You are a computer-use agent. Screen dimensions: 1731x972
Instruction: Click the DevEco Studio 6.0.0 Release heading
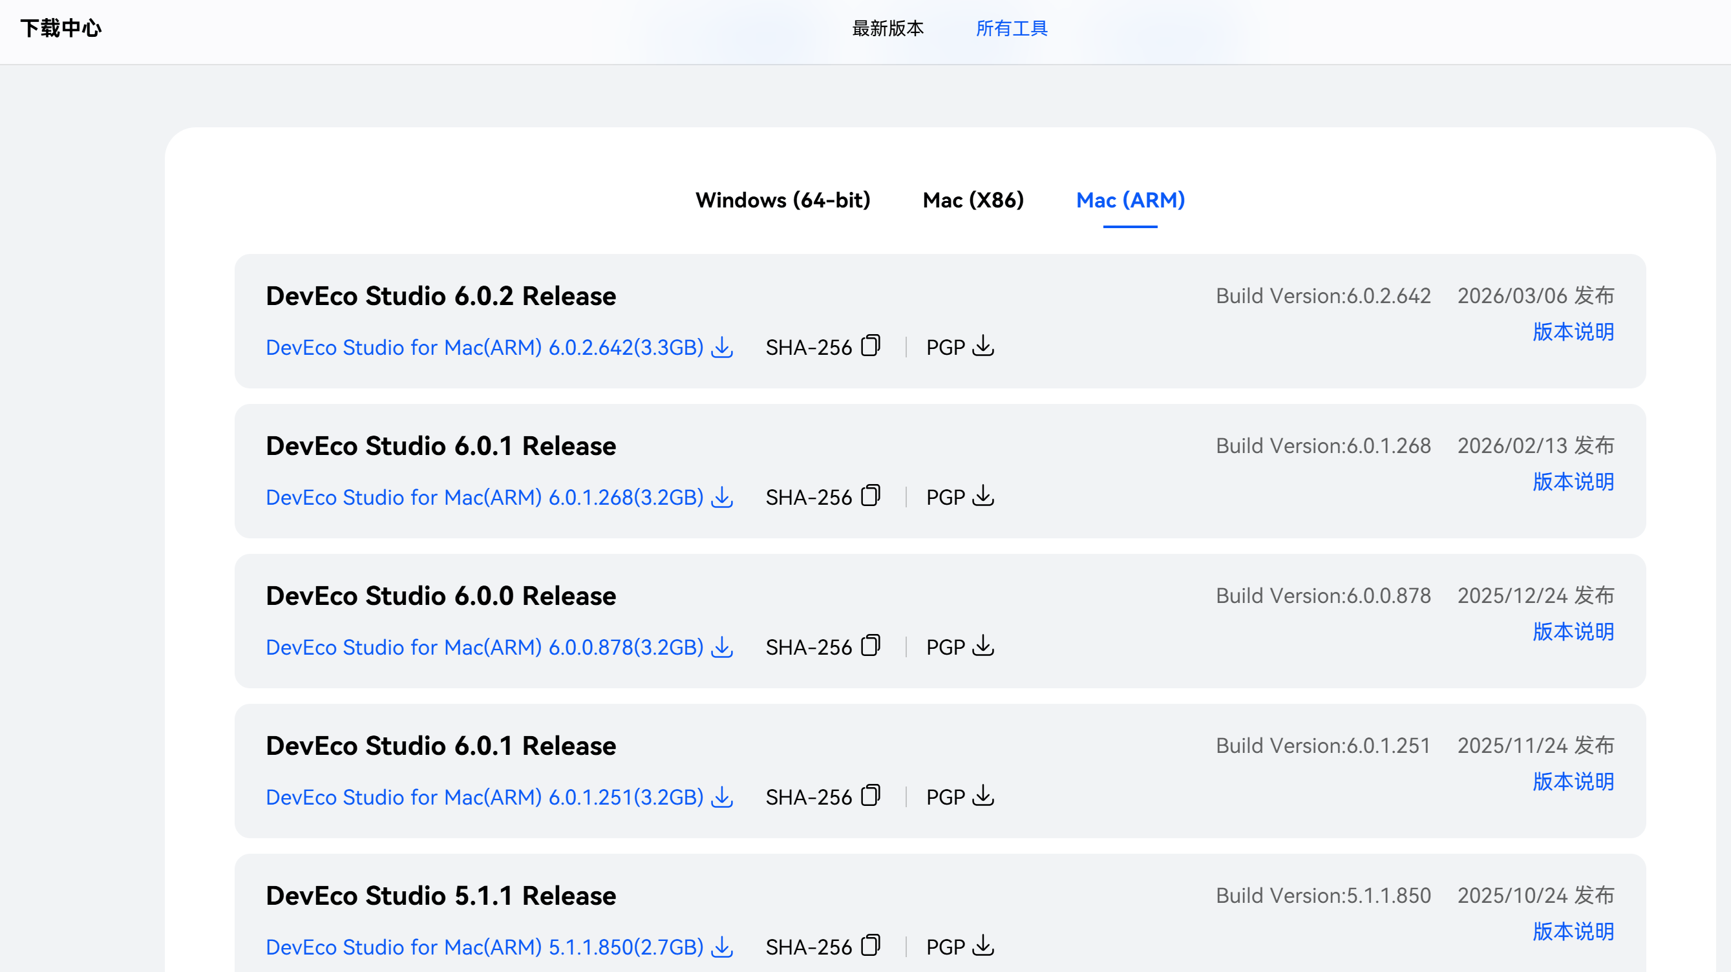(441, 596)
